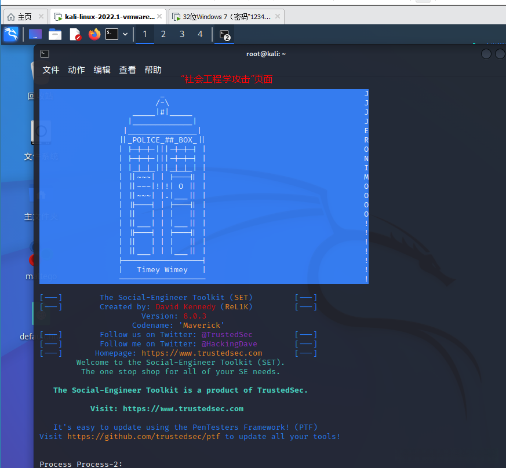
Task: Close the kali-linux-2022.1-vmware tab
Action: pyautogui.click(x=159, y=16)
